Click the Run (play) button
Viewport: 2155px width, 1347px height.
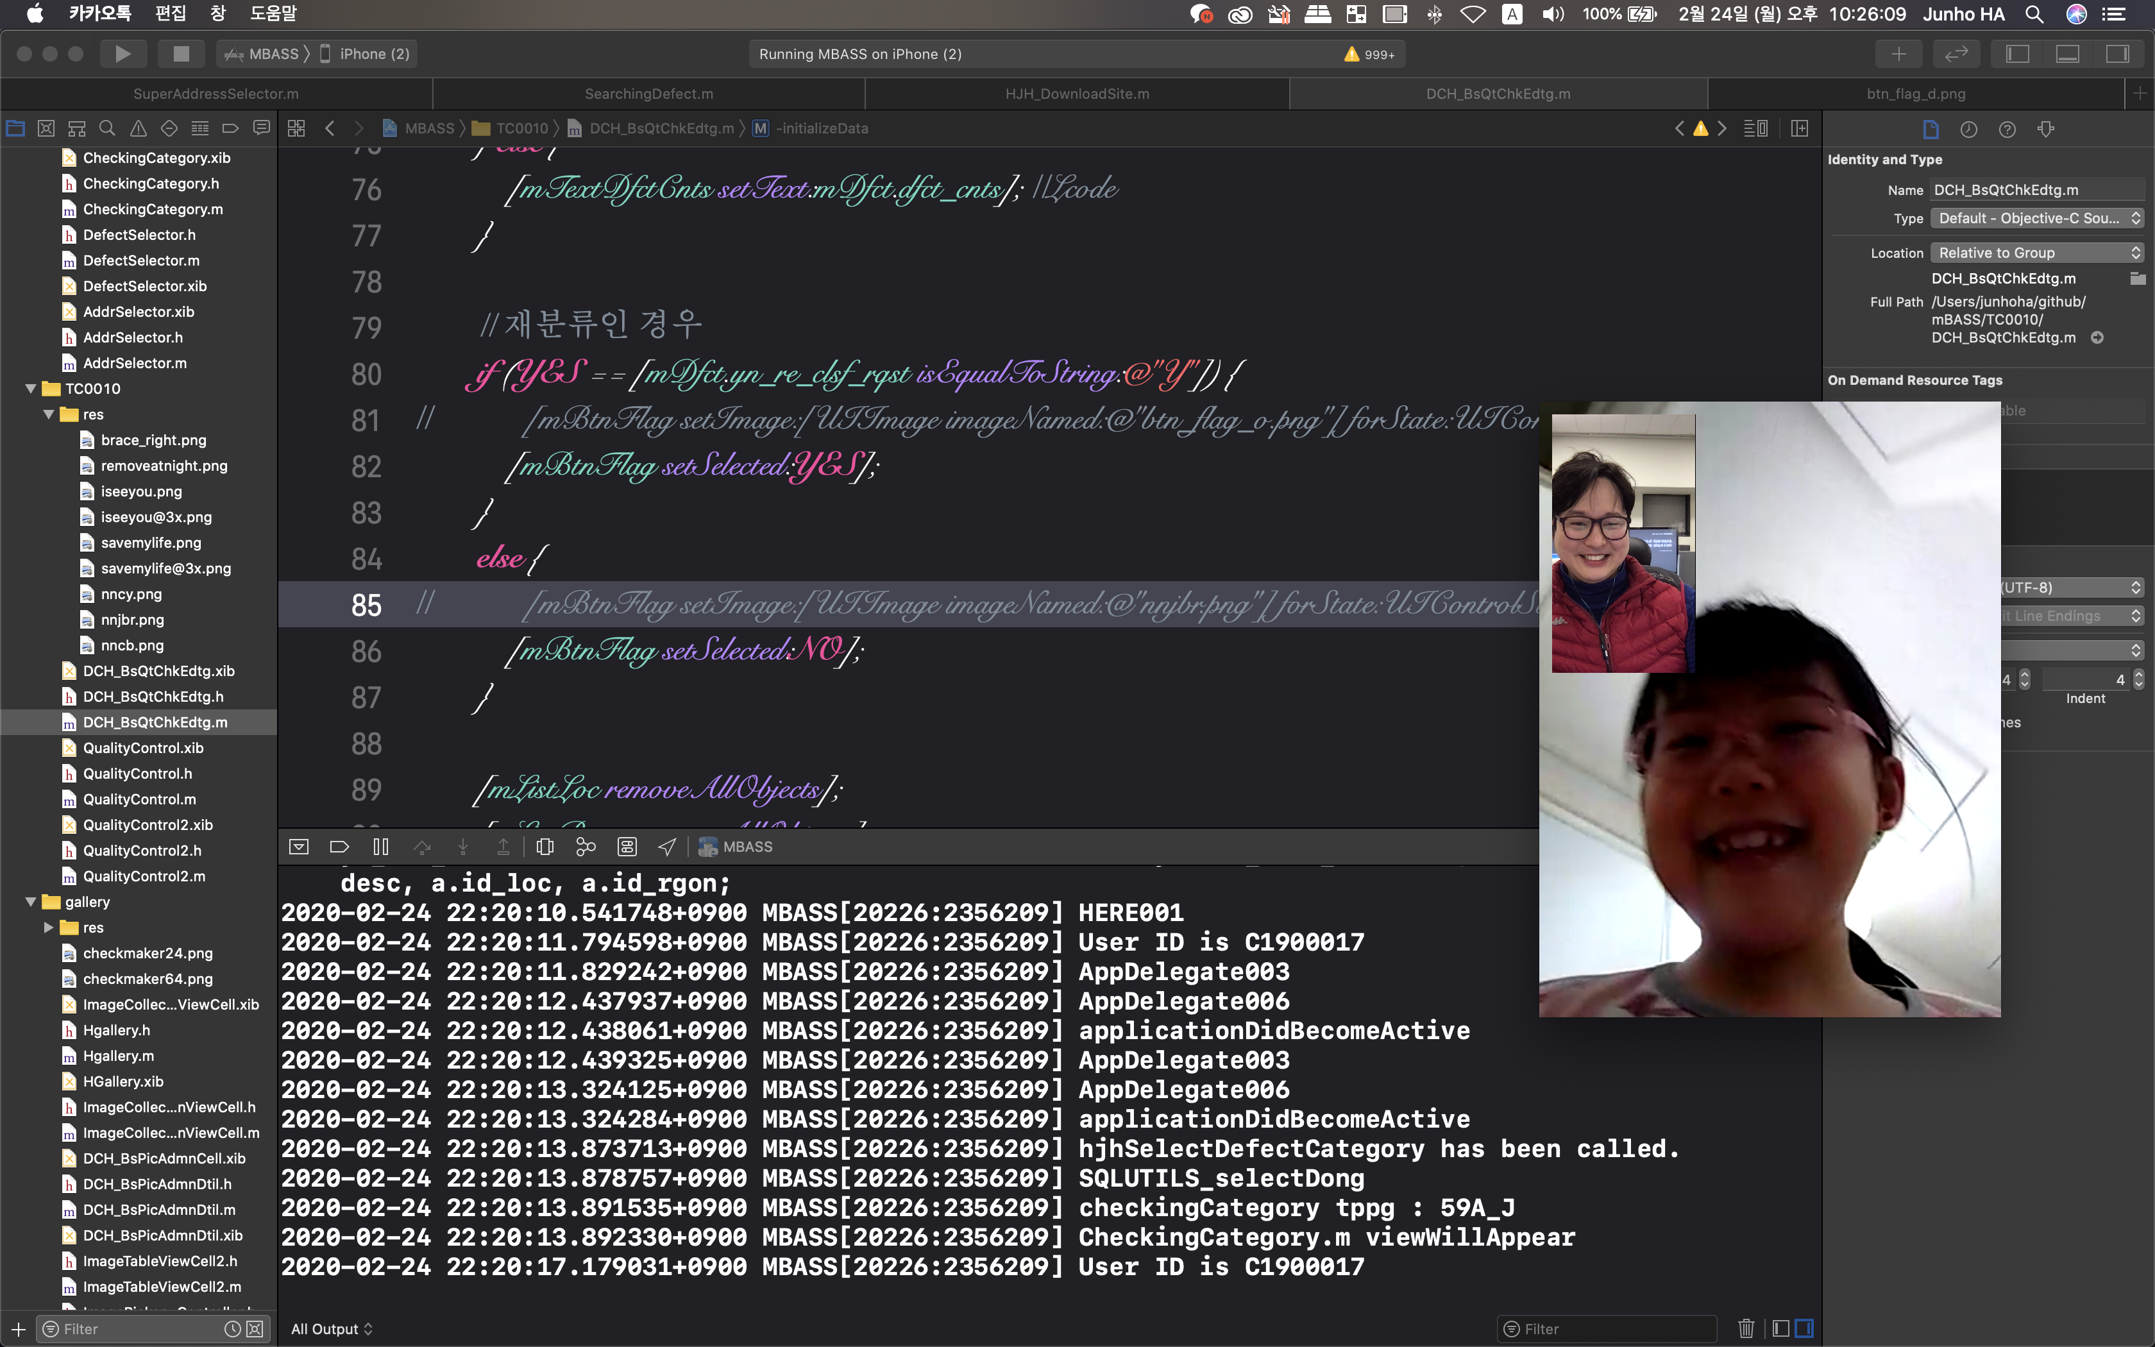[123, 53]
